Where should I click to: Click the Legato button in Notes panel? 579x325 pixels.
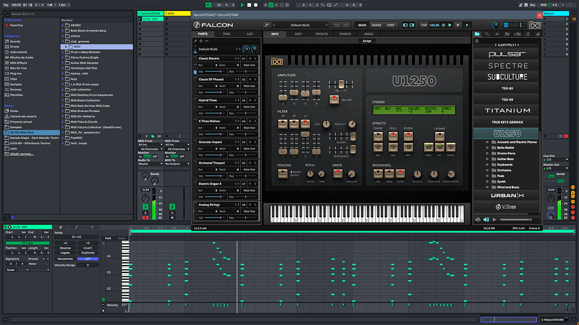[65, 253]
